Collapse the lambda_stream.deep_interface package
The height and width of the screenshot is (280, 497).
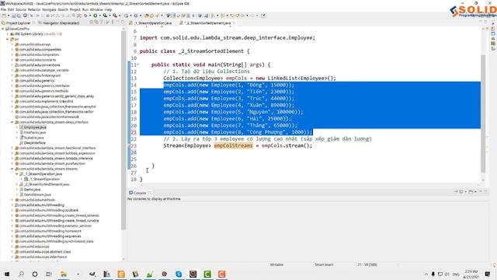(x=12, y=122)
